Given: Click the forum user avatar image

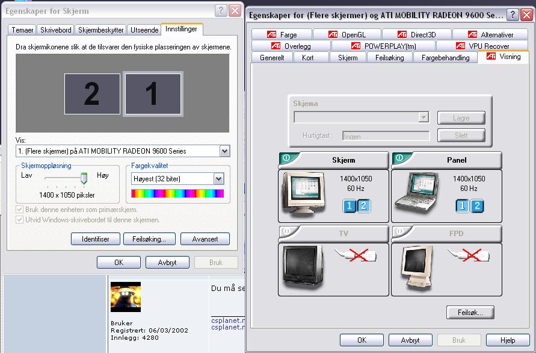Looking at the screenshot, I should pyautogui.click(x=126, y=296).
